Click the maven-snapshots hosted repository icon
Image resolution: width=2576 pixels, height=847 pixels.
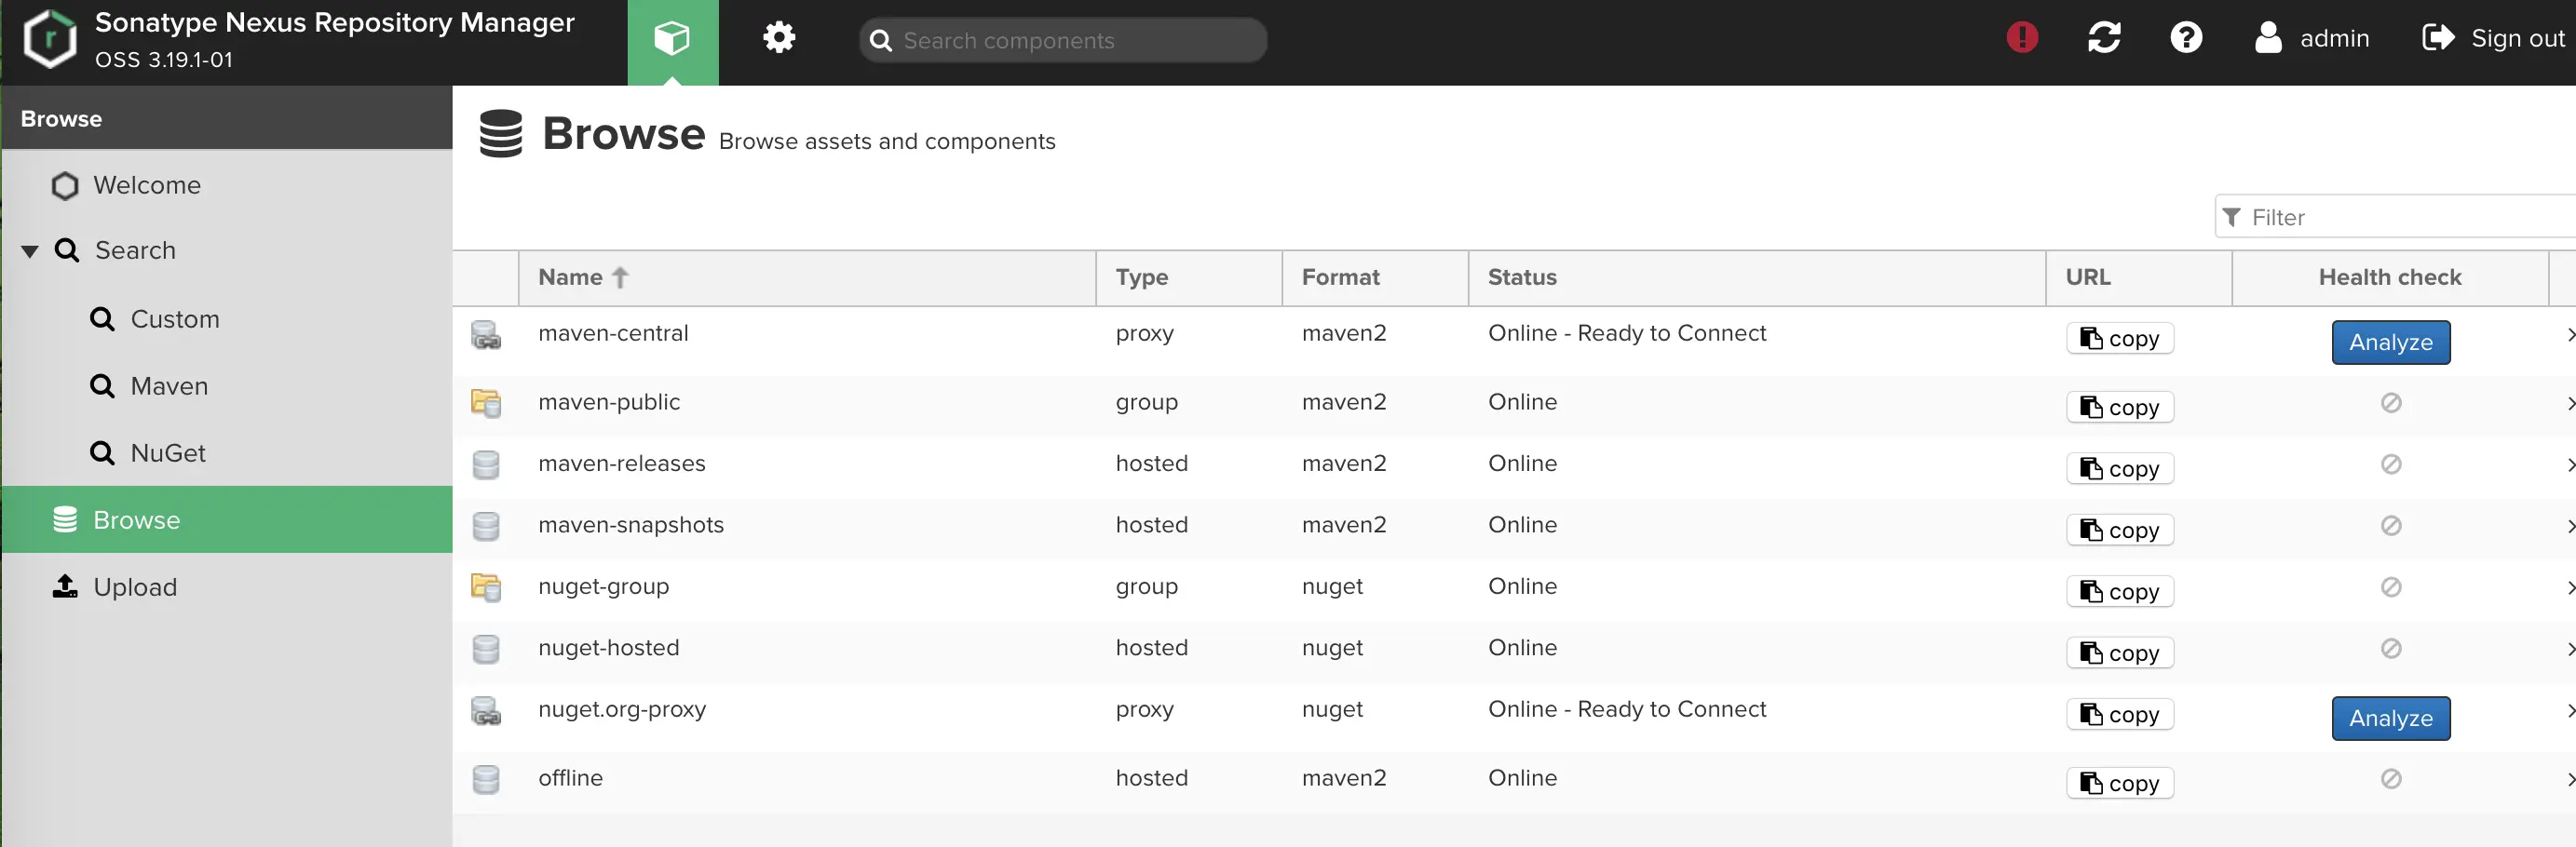[x=486, y=526]
